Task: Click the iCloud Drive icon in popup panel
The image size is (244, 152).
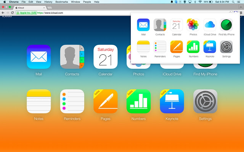Action: click(210, 25)
